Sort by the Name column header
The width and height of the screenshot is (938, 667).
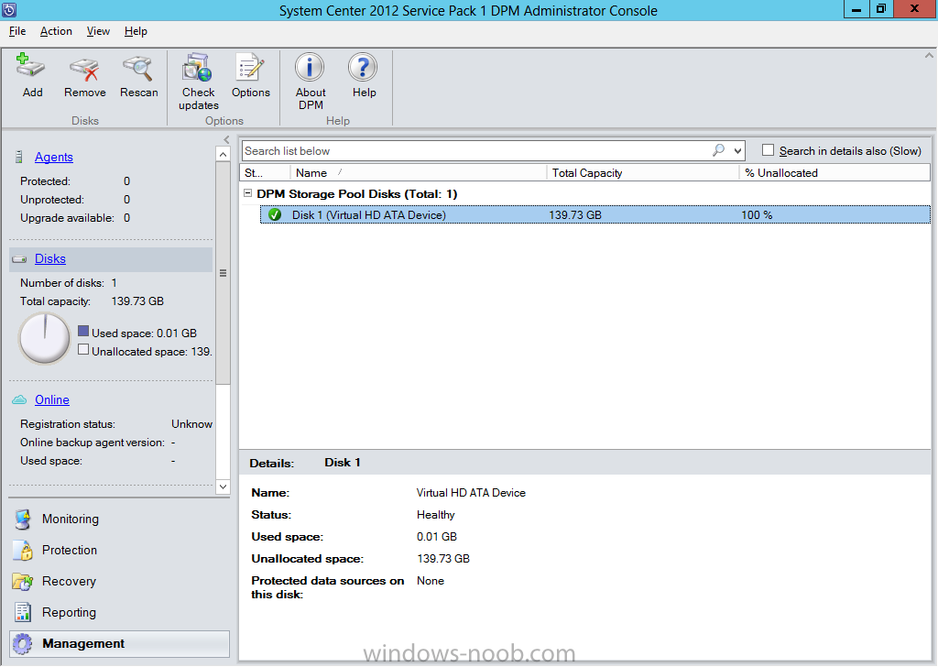pyautogui.click(x=418, y=173)
